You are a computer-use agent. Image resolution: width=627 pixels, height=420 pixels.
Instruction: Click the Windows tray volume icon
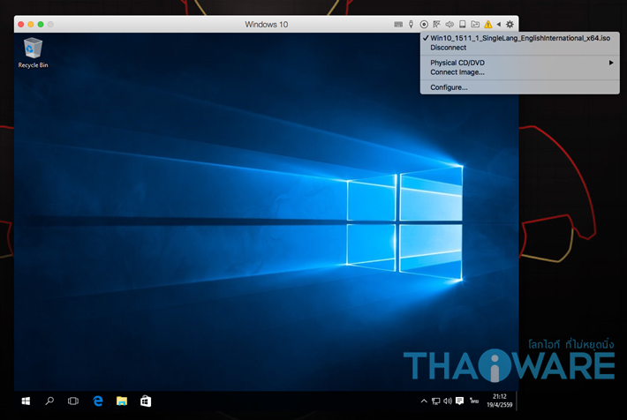pos(448,401)
